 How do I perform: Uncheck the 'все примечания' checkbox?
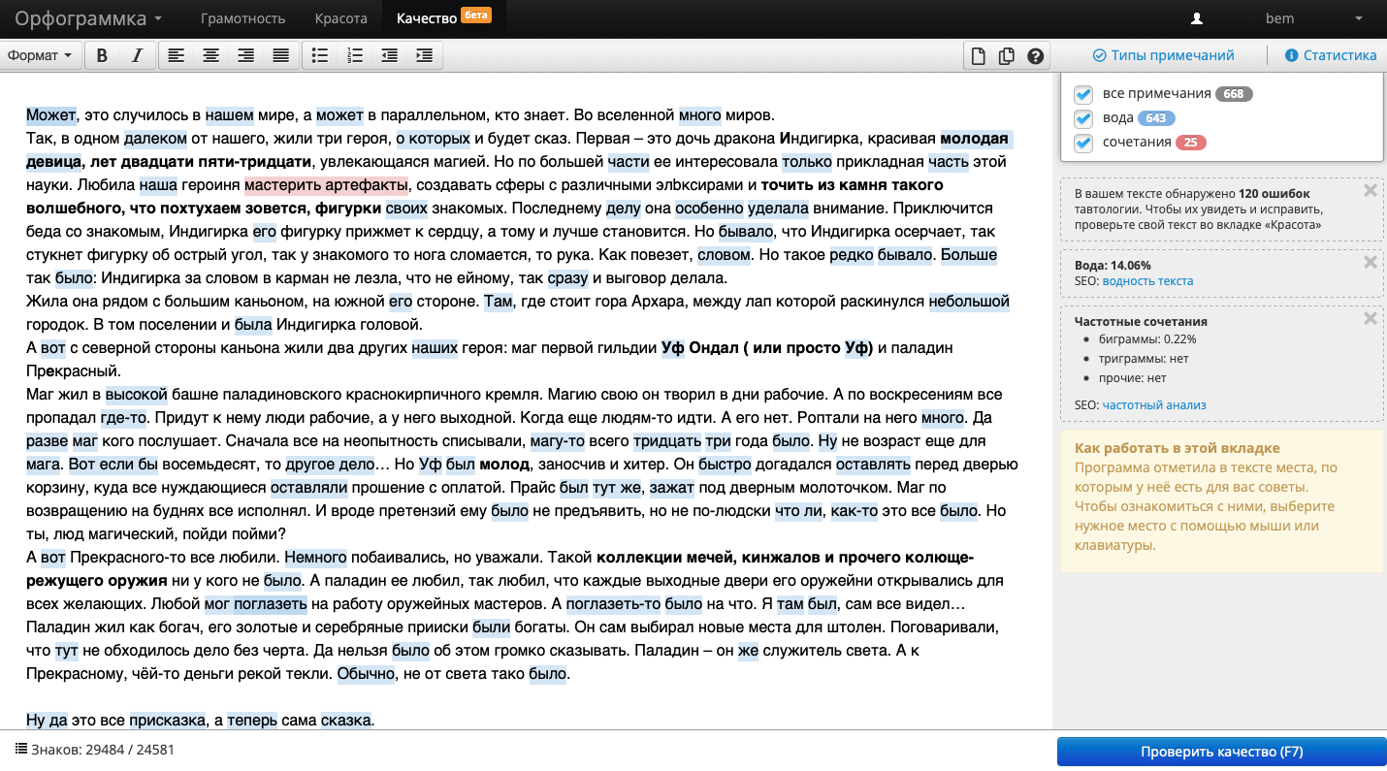(x=1083, y=94)
